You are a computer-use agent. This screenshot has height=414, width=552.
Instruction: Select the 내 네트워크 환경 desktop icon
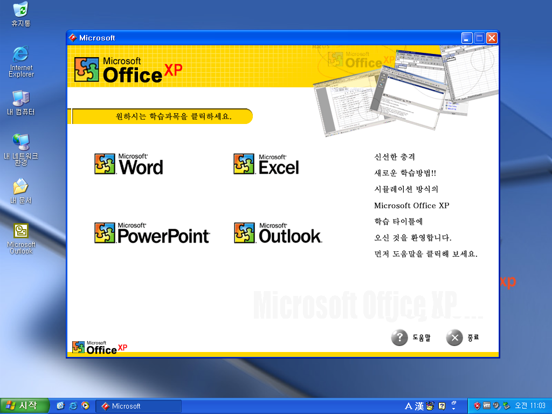(x=21, y=150)
